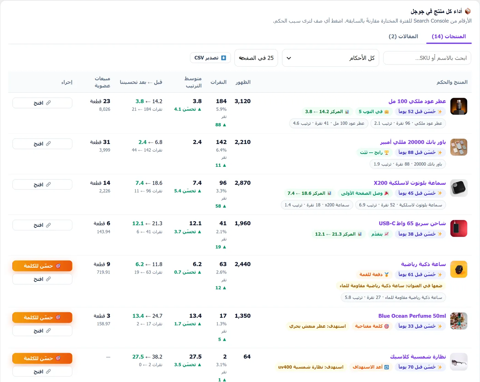Click the عطر عود ملكي 100 مل product thumbnail
This screenshot has width=480, height=382.
[x=459, y=106]
